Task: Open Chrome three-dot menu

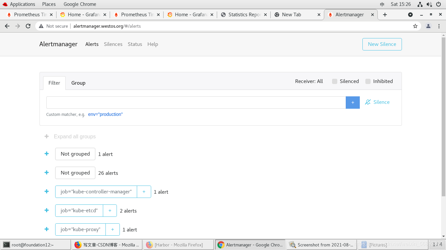Action: [439, 26]
